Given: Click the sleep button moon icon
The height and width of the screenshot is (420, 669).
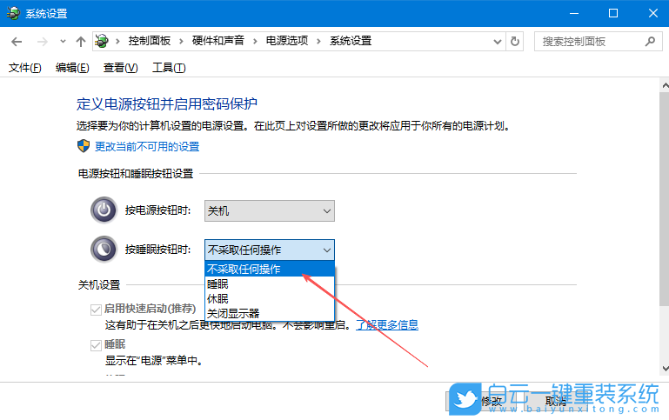Looking at the screenshot, I should [x=104, y=250].
